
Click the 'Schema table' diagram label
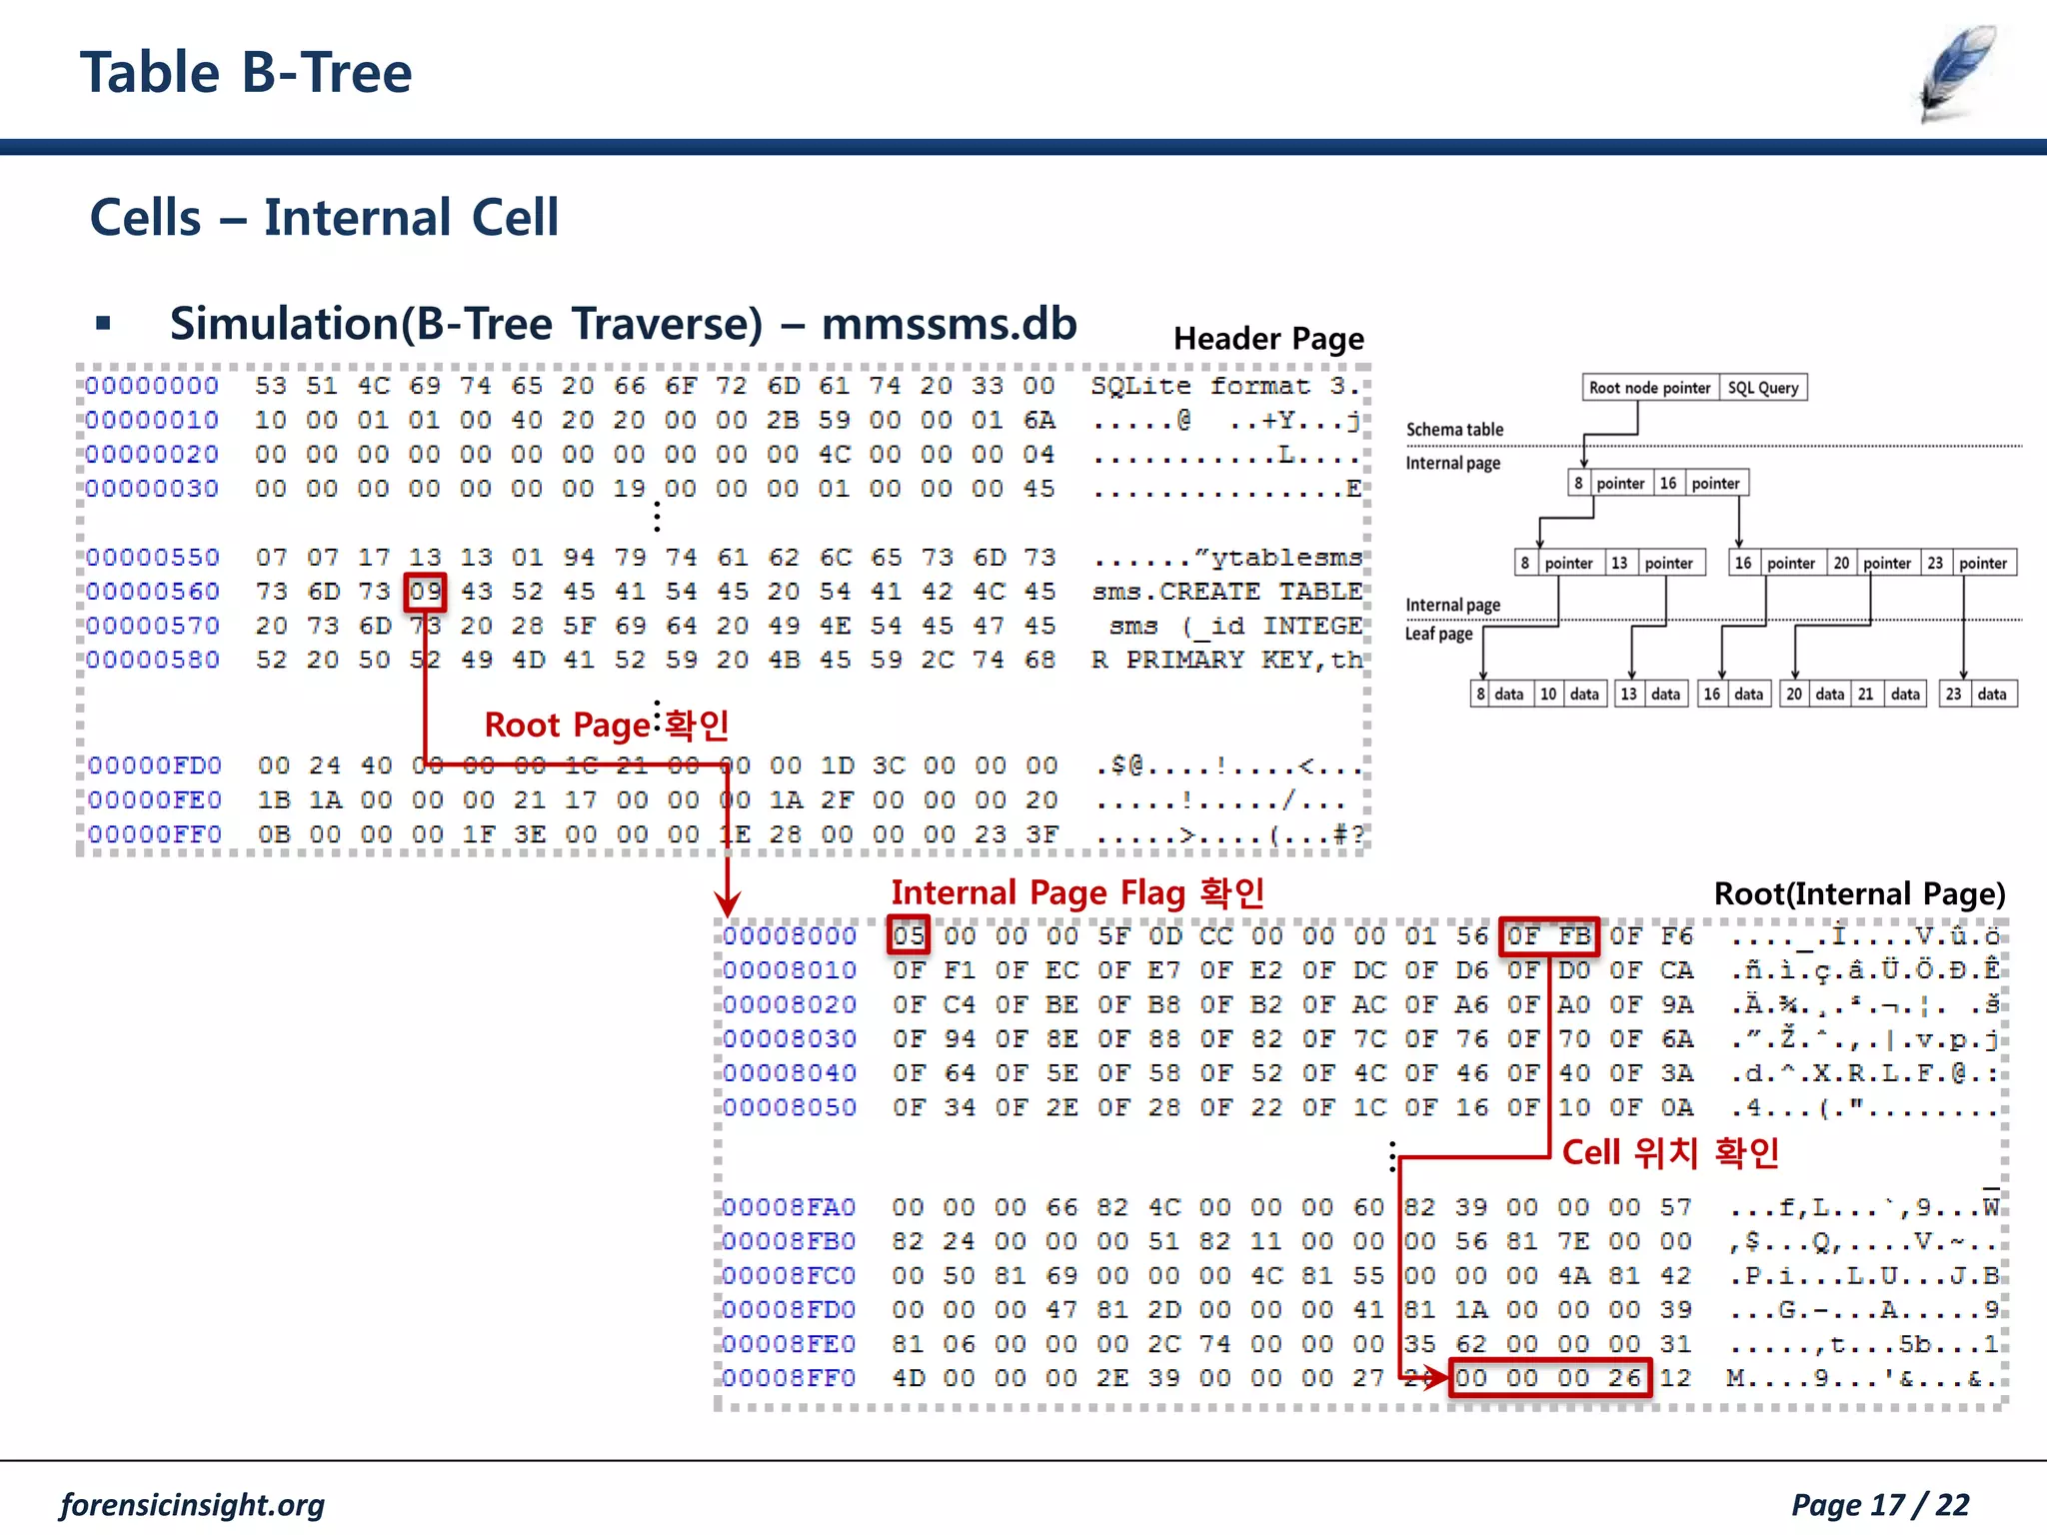point(1454,430)
